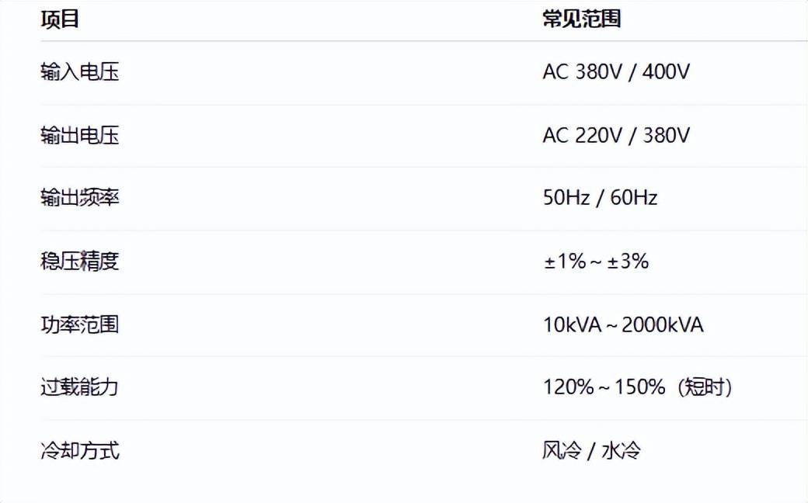Screen dimensions: 808x503
Task: Click the 冷却方式 row label
Action: [x=79, y=450]
